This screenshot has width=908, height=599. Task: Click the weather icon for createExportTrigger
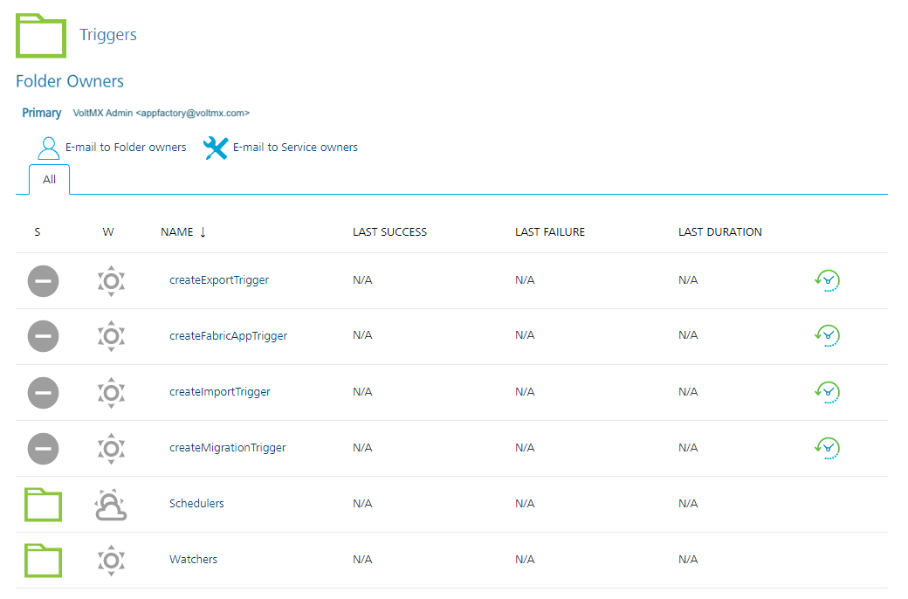pyautogui.click(x=111, y=281)
